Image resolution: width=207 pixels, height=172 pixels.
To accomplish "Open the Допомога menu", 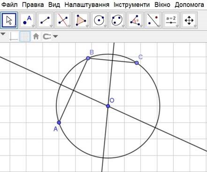I will [x=189, y=5].
